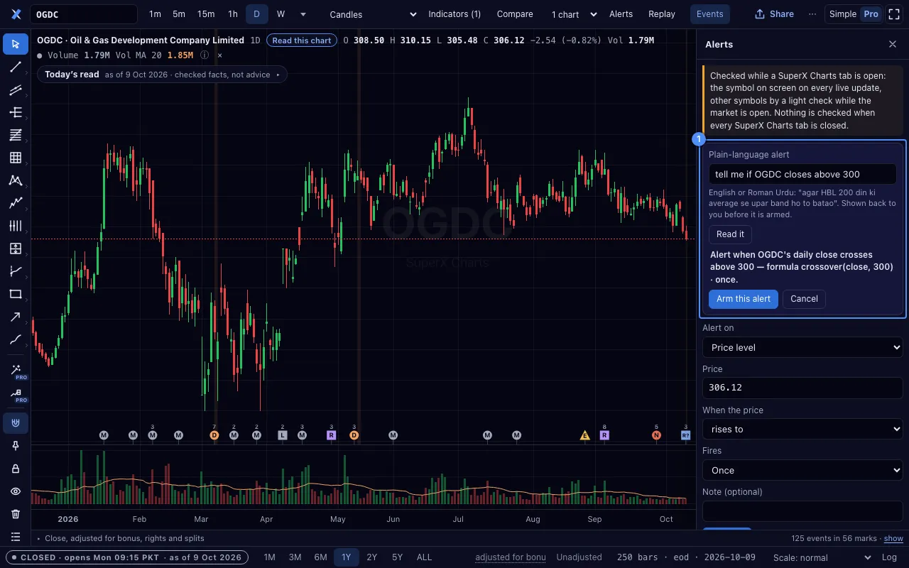Switch mode toggle to Simple

click(x=842, y=14)
